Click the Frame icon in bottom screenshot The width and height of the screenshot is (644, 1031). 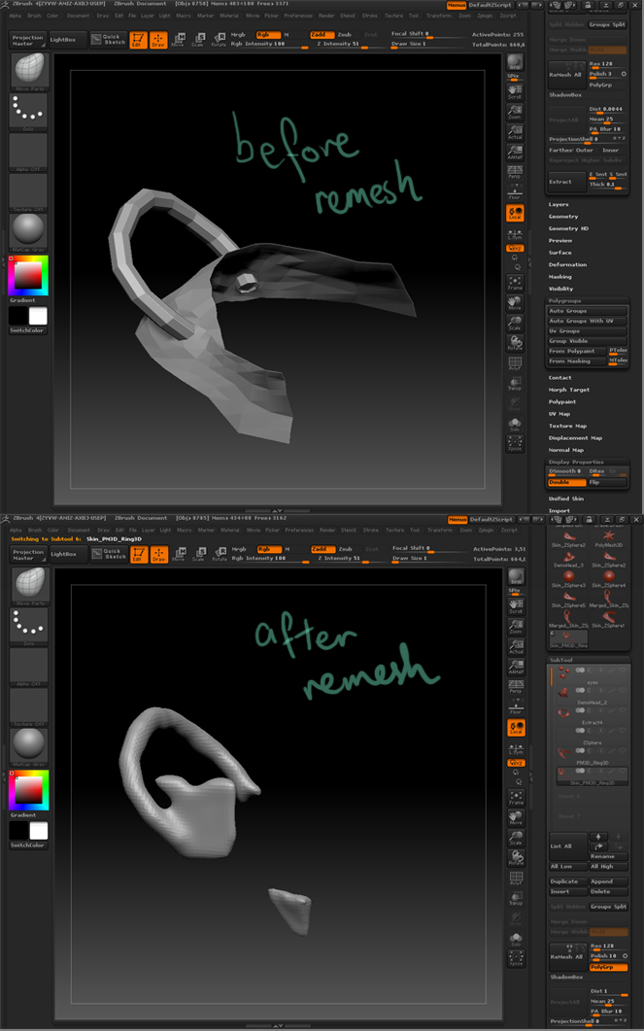click(515, 798)
